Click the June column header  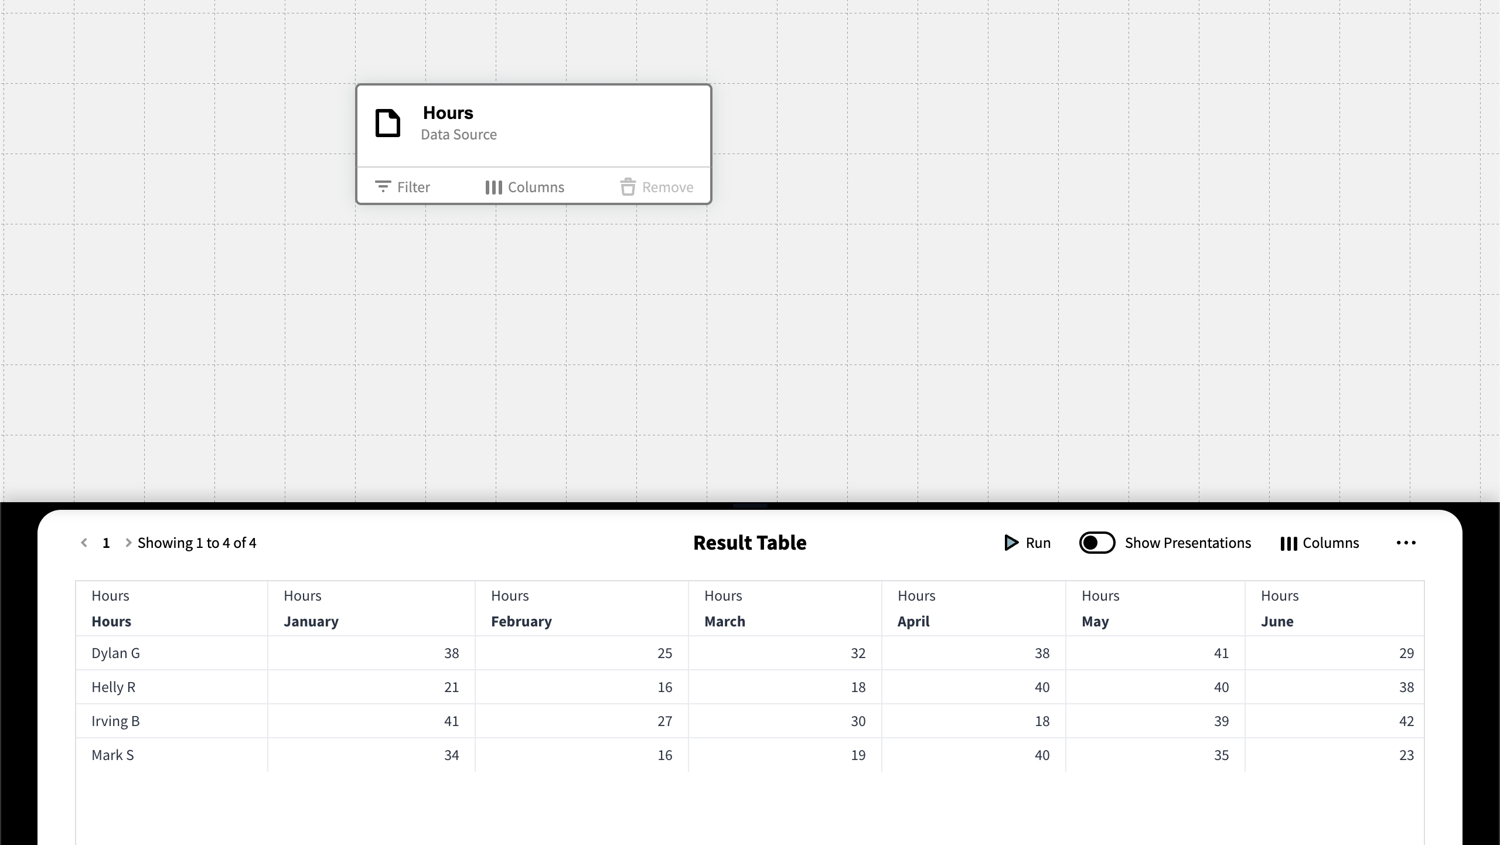pos(1277,621)
